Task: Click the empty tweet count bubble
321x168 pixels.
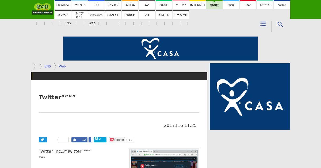Action: pos(63,140)
